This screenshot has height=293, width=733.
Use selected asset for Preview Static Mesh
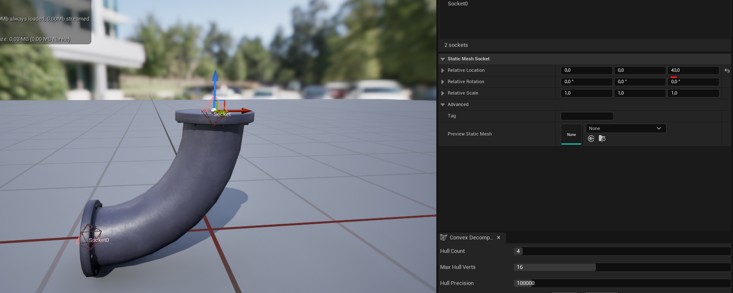591,138
